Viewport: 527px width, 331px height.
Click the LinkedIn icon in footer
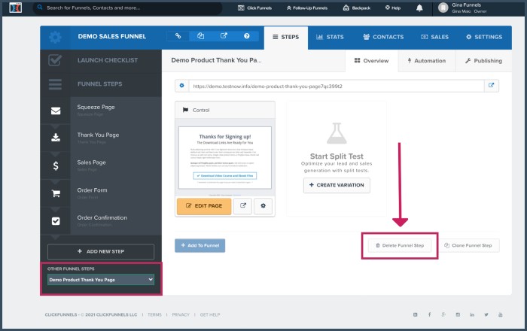pyautogui.click(x=472, y=314)
